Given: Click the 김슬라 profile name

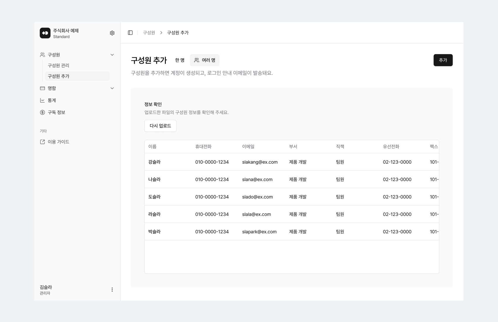Looking at the screenshot, I should point(46,287).
